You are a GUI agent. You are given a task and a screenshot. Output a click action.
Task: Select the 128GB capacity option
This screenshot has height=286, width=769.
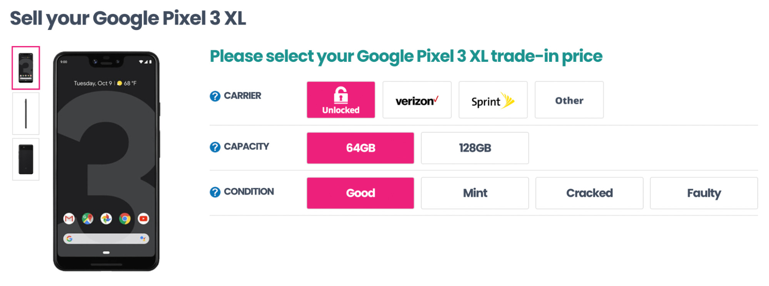[475, 148]
